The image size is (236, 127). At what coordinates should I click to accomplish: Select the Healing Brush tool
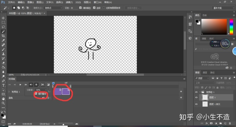3,45
